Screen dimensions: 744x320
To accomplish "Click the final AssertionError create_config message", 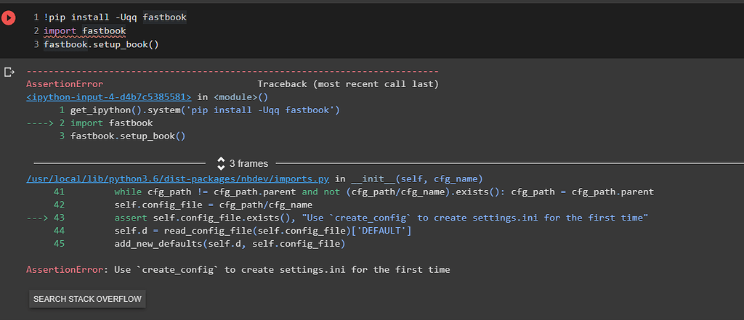I will pos(238,270).
